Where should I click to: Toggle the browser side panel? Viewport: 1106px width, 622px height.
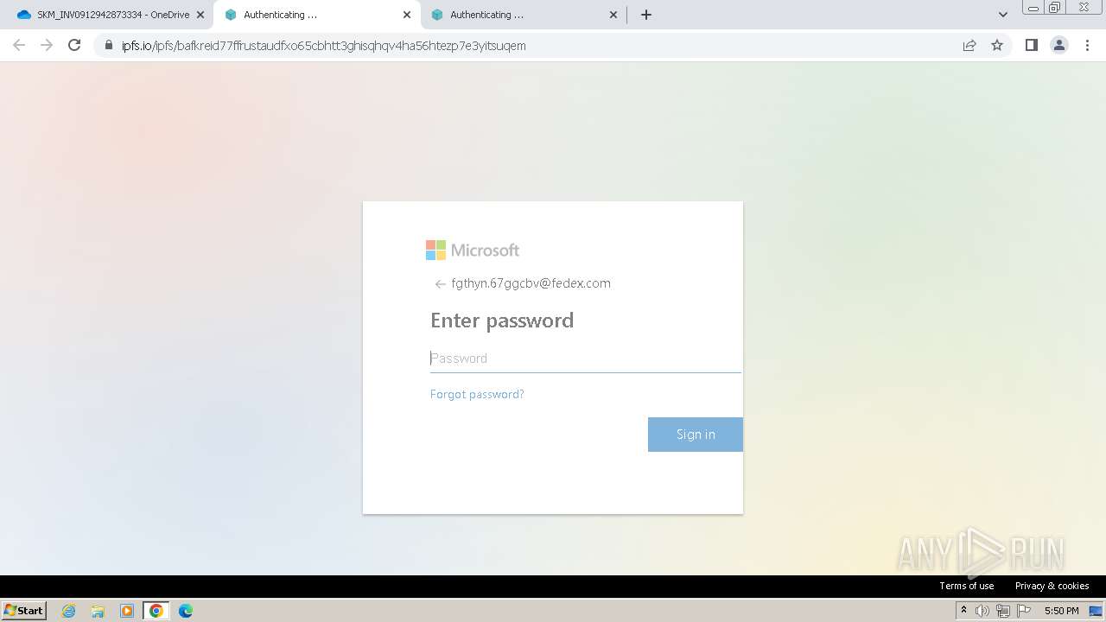(1031, 45)
